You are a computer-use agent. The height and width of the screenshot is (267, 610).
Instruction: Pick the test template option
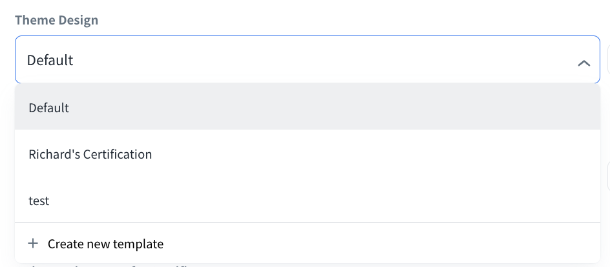39,201
